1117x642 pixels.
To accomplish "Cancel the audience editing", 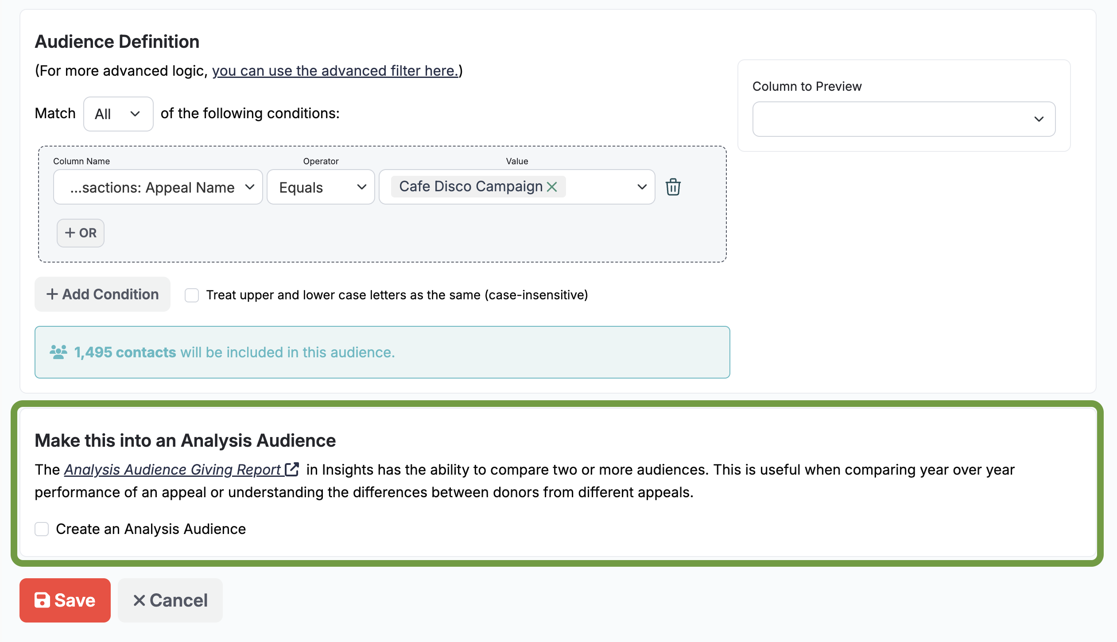I will point(170,600).
